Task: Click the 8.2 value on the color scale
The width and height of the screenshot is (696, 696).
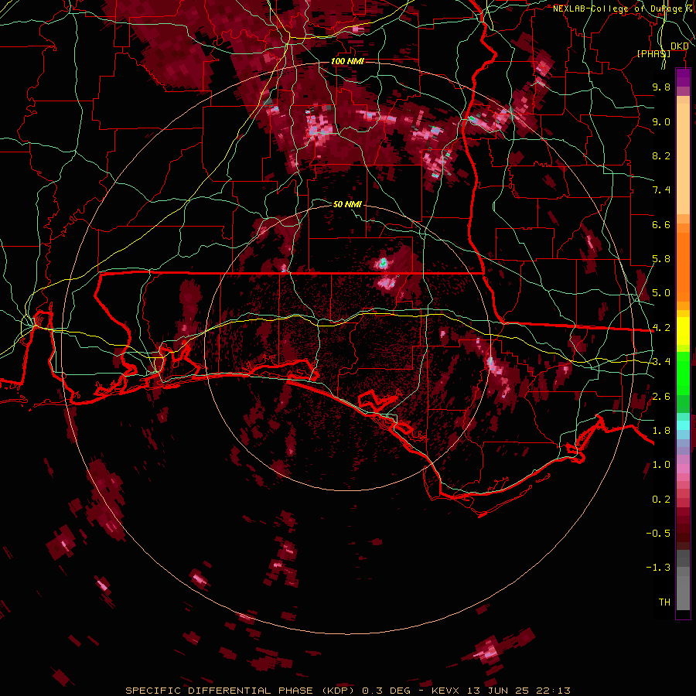Action: (661, 155)
